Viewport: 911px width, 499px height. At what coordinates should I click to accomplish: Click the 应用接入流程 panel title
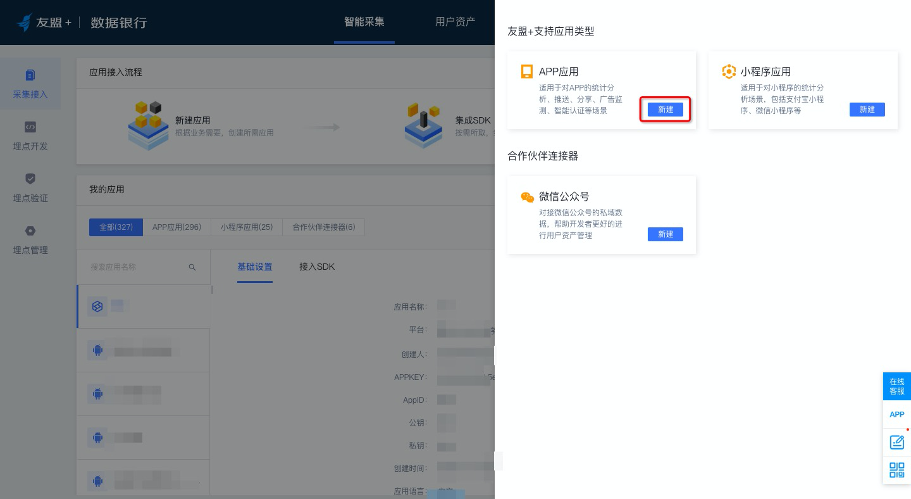(x=116, y=72)
